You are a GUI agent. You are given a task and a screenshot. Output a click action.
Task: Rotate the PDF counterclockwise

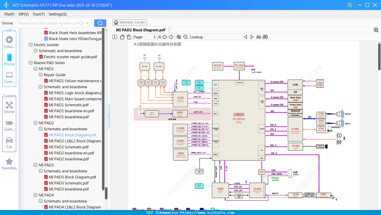pos(122,37)
